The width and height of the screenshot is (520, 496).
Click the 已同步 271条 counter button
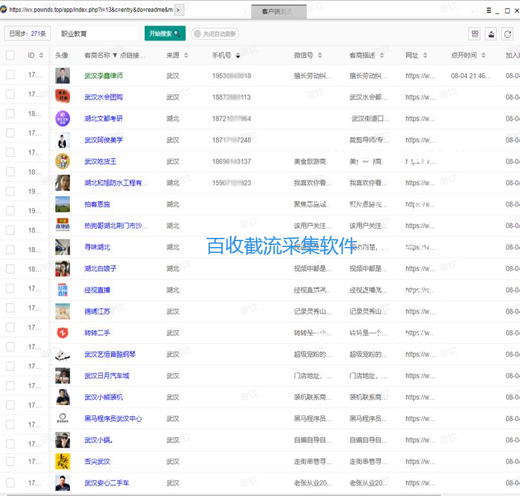27,33
